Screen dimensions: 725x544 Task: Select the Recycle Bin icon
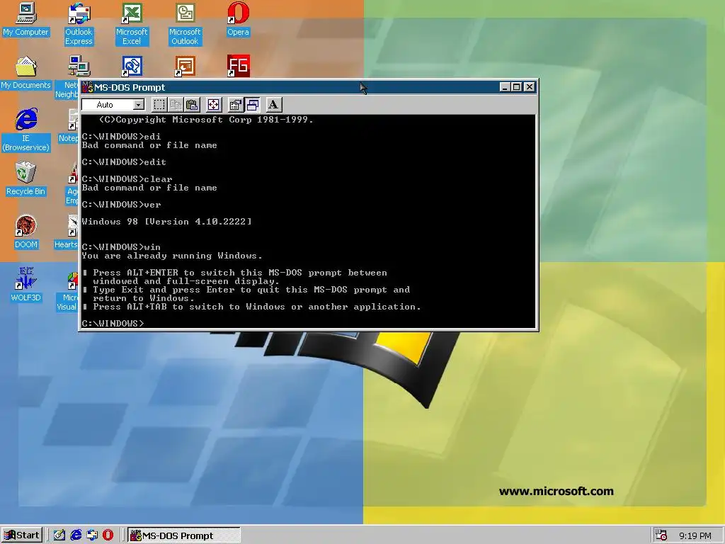25,179
